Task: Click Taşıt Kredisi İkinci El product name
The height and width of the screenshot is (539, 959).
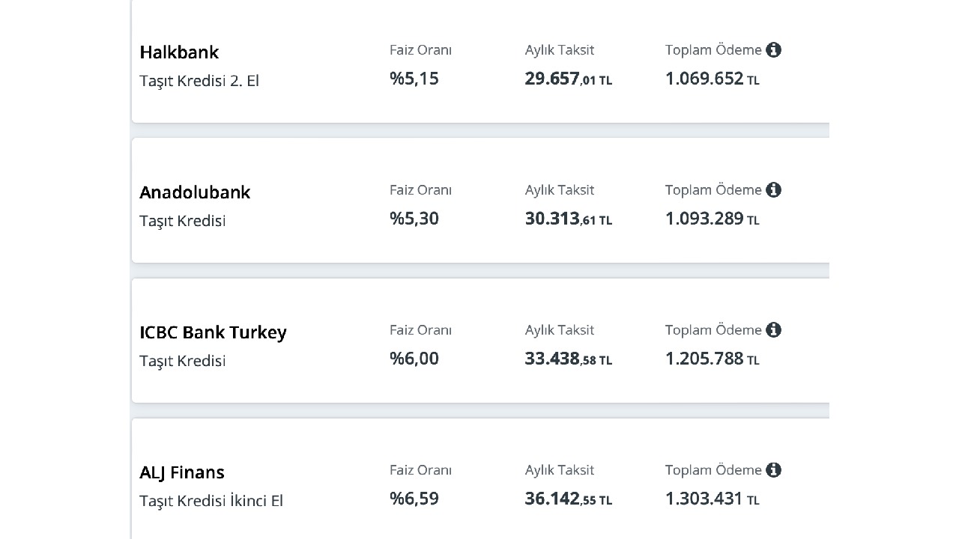Action: click(211, 501)
